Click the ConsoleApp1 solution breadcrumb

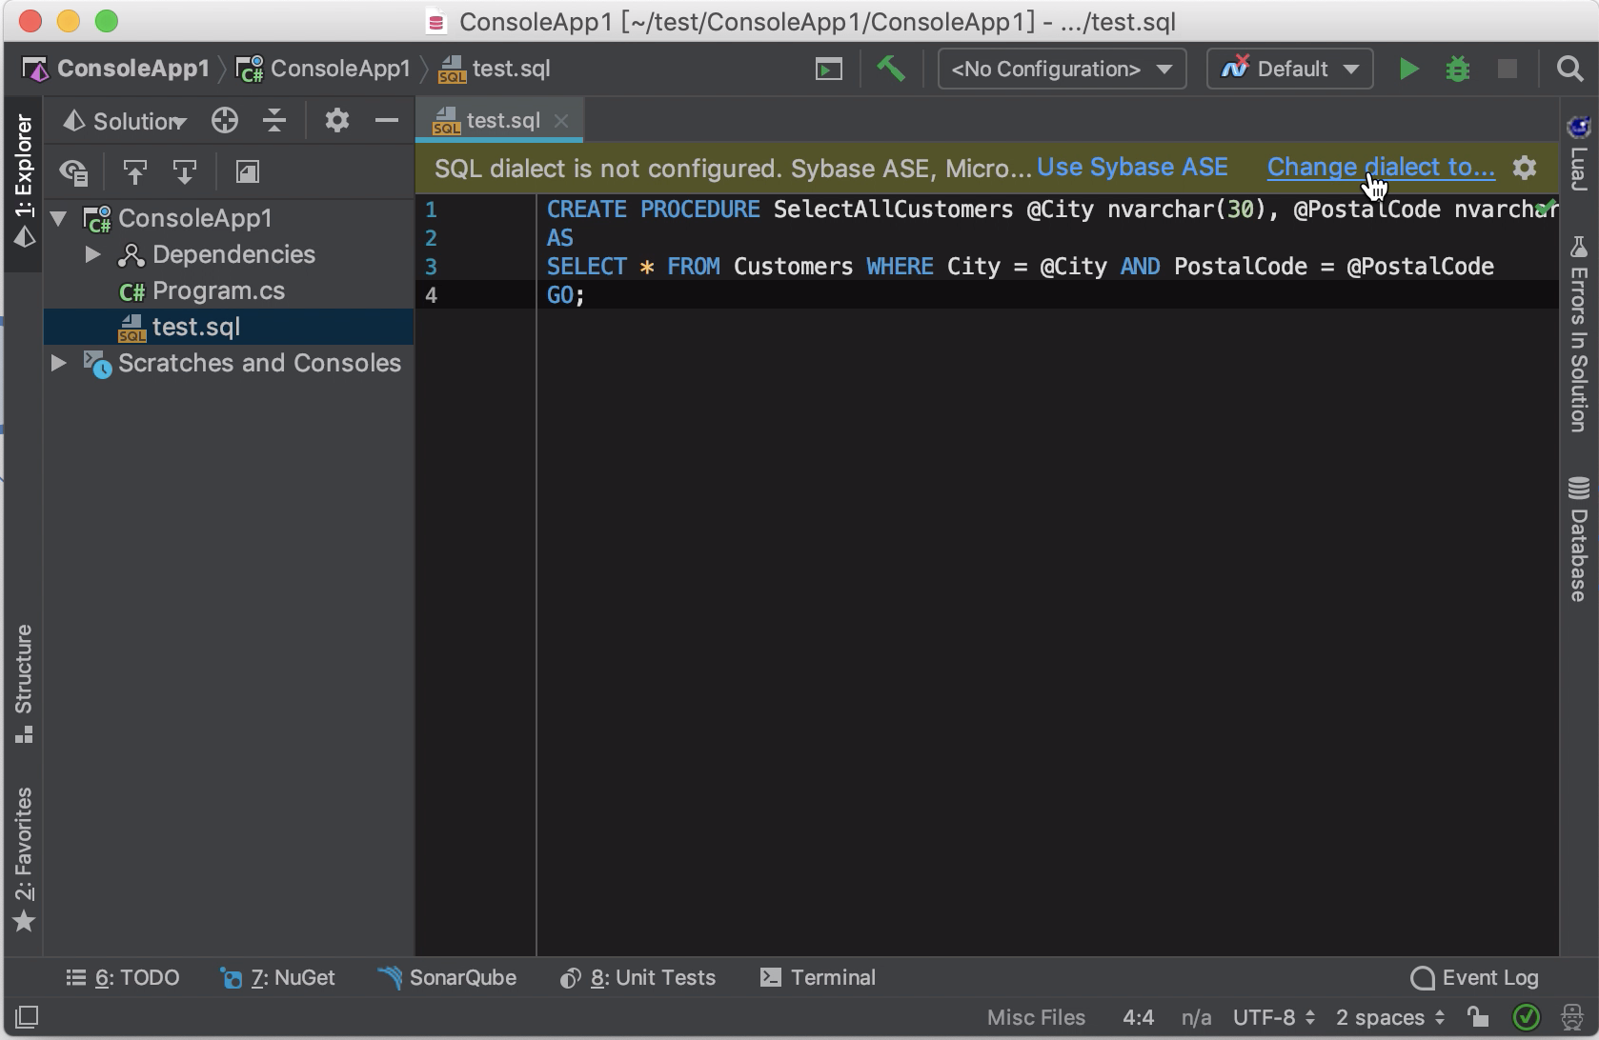(116, 69)
